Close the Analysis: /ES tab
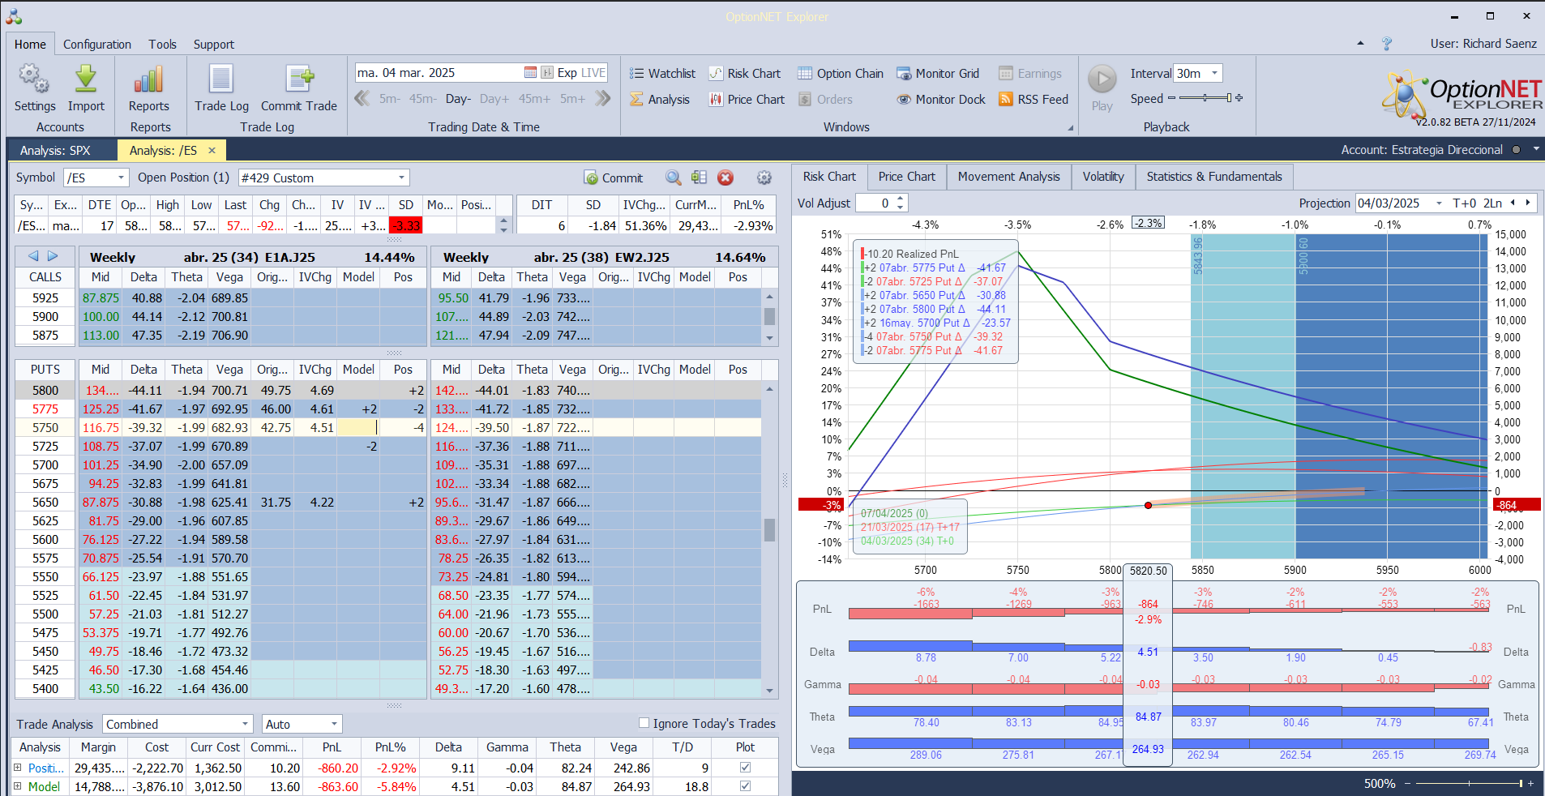 pos(212,150)
